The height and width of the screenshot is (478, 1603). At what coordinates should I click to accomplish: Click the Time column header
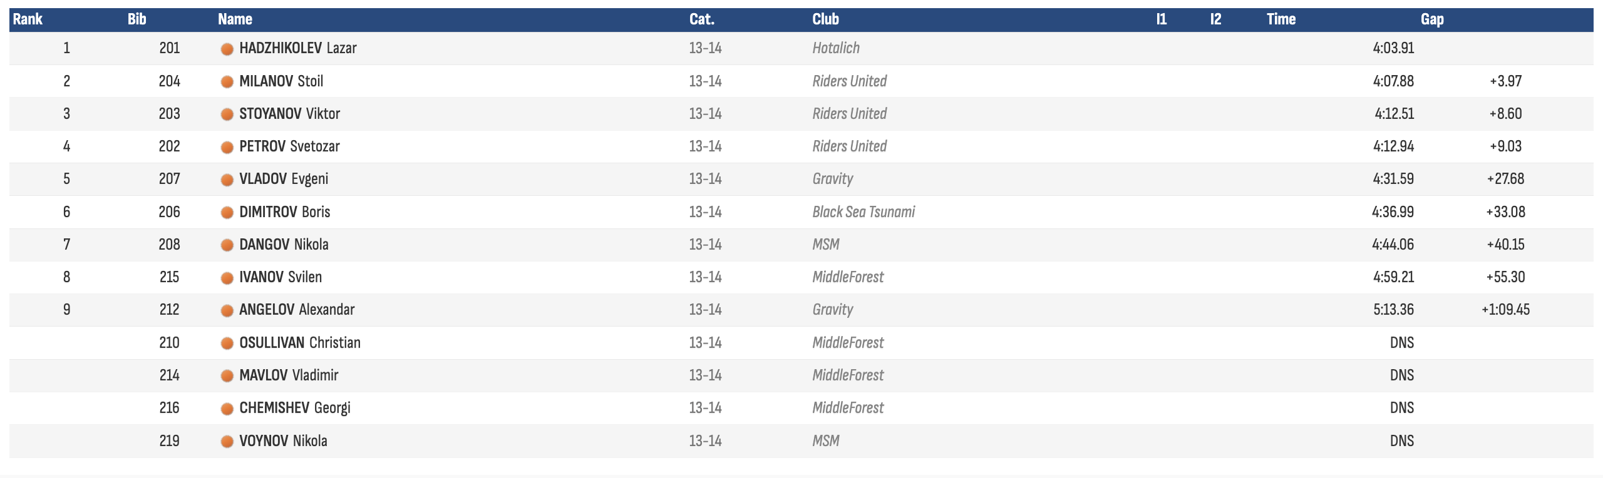(x=1281, y=19)
